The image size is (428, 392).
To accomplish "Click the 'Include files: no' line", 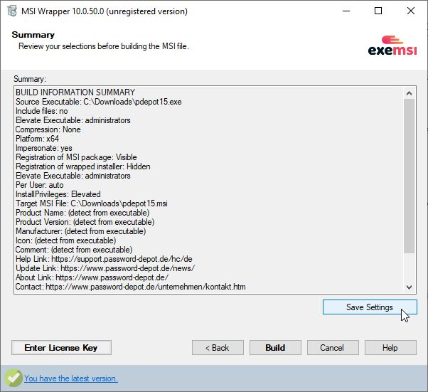I will (42, 111).
